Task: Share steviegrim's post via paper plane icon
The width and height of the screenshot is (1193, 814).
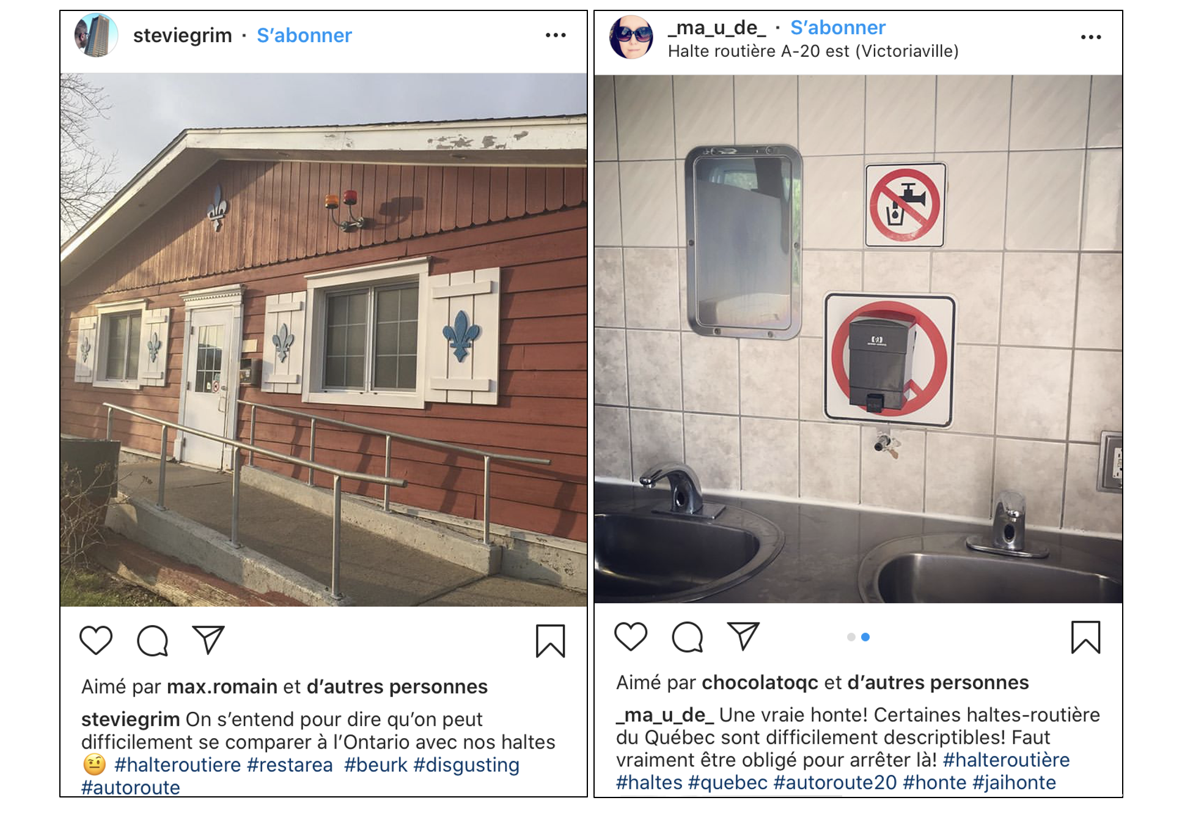Action: [x=208, y=639]
